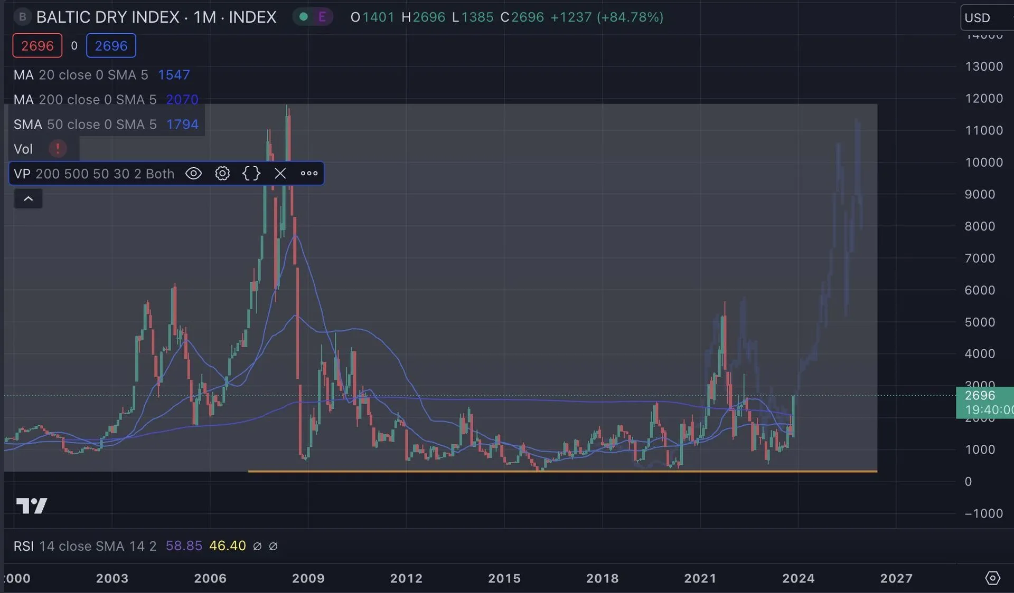Click the percentage change +84.78% text
The image size is (1014, 593).
(x=630, y=17)
